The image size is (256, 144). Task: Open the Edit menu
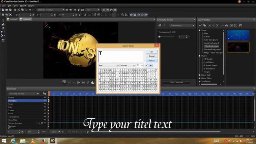tap(10, 6)
